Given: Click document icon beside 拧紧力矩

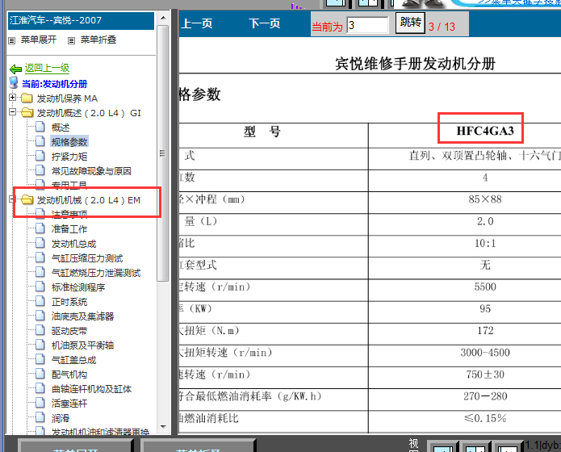Looking at the screenshot, I should [x=40, y=156].
